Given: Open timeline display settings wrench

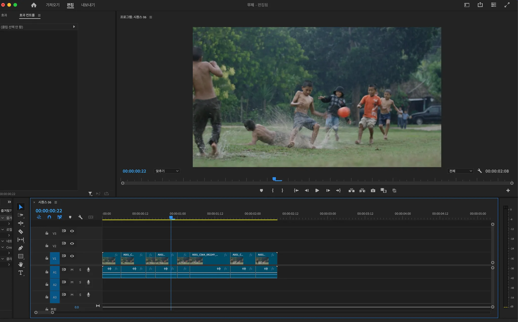Looking at the screenshot, I should pos(80,217).
